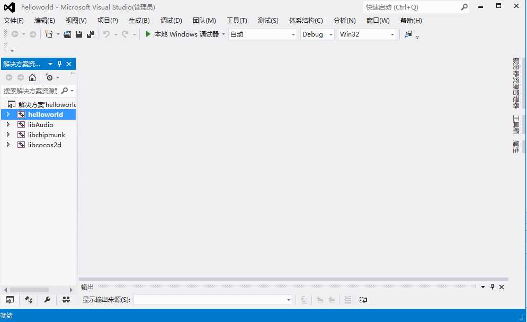Click the pending changes filter clock icon

[x=49, y=78]
